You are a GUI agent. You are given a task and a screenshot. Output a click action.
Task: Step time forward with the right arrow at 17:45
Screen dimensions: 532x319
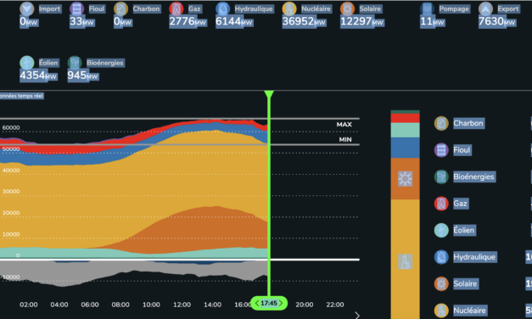pos(281,303)
